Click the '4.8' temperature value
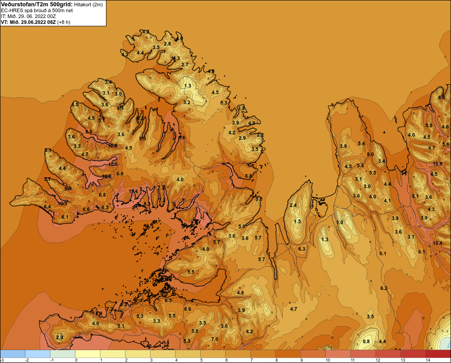451x363 pixels. point(240,293)
